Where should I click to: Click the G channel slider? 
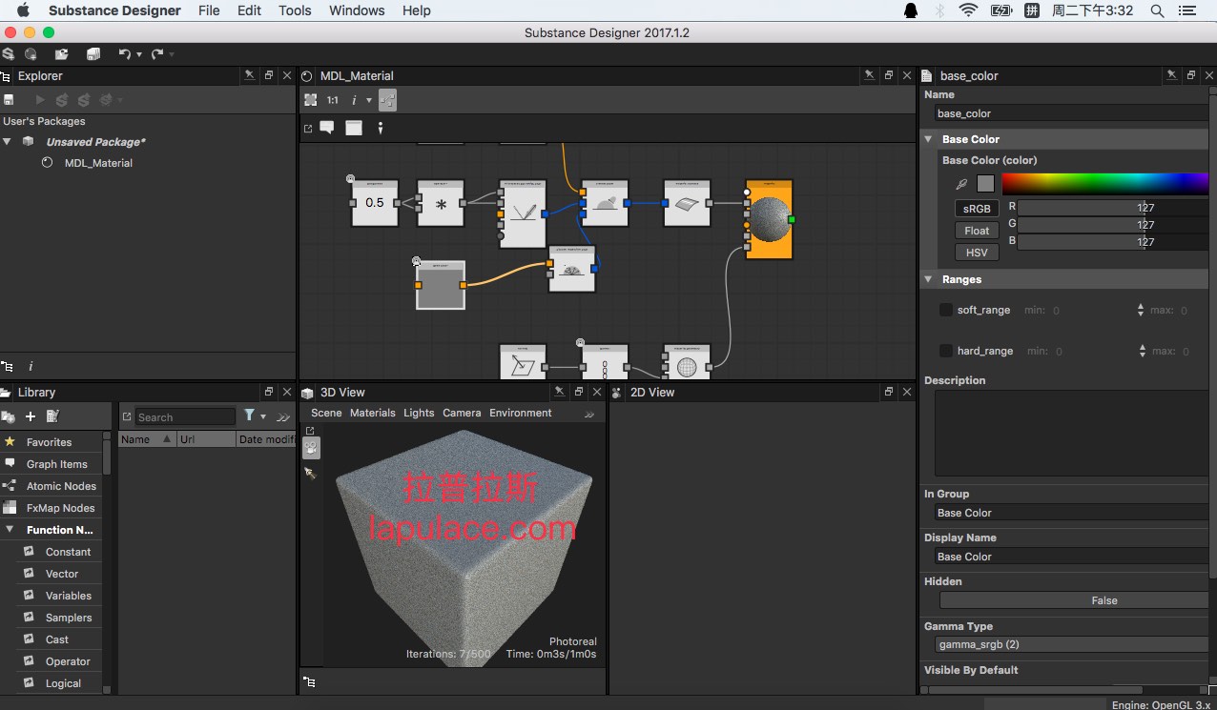[1113, 225]
